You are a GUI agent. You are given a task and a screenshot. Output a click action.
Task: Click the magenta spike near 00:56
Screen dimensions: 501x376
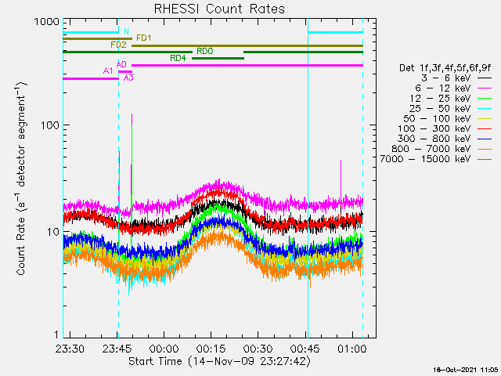(x=341, y=179)
